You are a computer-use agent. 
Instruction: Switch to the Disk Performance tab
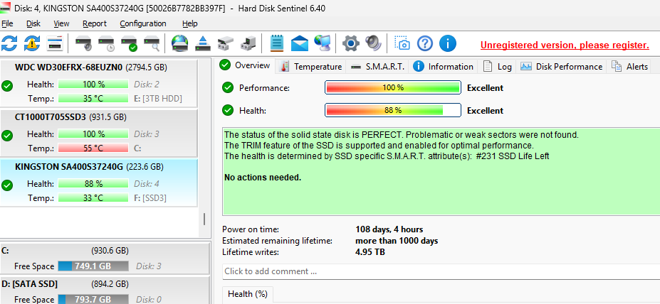(561, 66)
